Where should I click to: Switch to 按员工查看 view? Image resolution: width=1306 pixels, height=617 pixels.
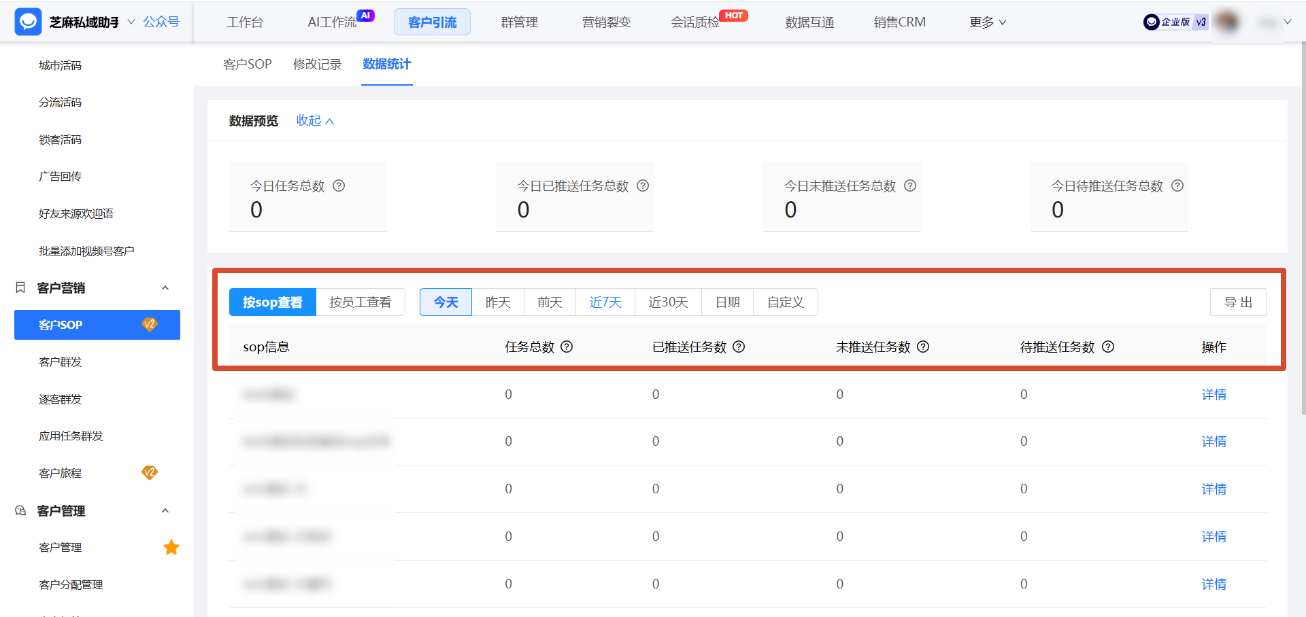(361, 302)
